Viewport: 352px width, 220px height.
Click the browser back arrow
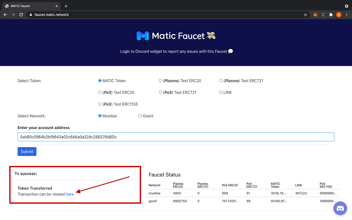[x=5, y=15]
